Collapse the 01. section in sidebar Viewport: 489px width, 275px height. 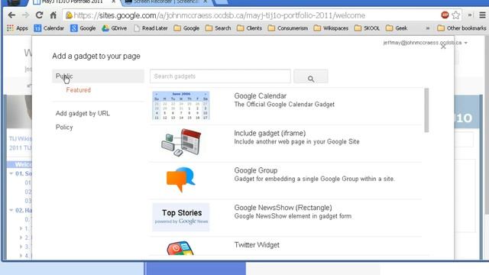point(11,173)
